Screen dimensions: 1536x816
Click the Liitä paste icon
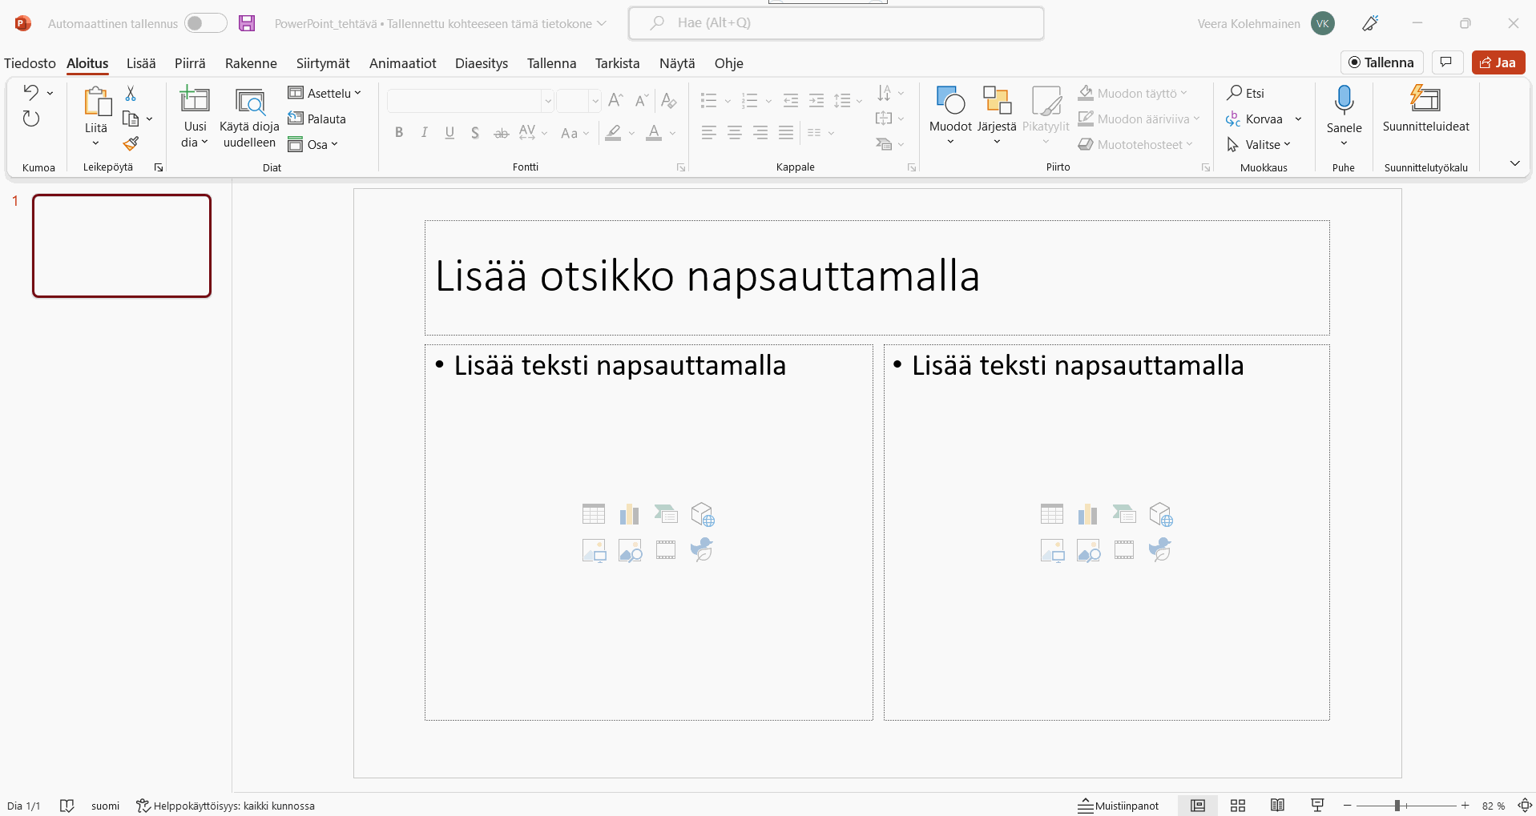pos(96,102)
